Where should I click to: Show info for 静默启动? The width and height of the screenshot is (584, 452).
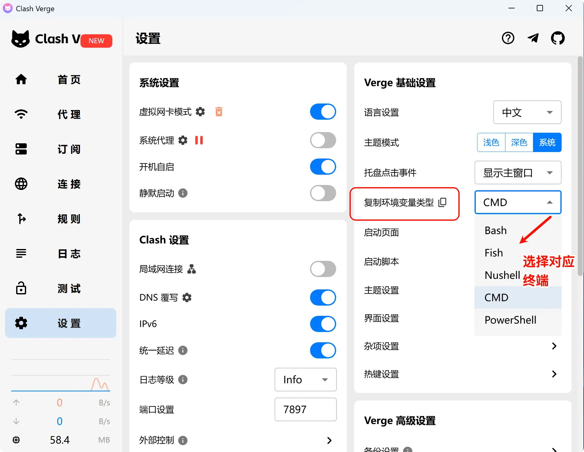(183, 193)
